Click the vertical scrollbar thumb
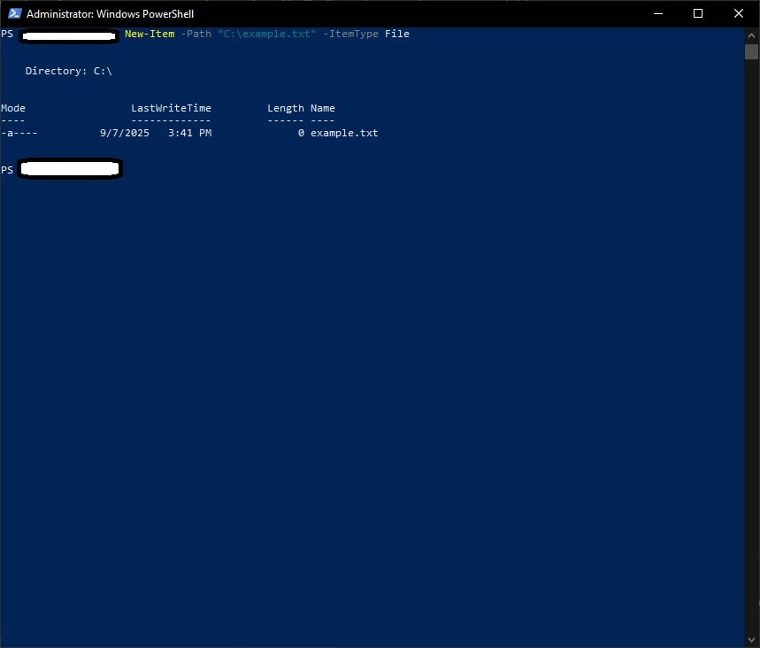 (752, 50)
